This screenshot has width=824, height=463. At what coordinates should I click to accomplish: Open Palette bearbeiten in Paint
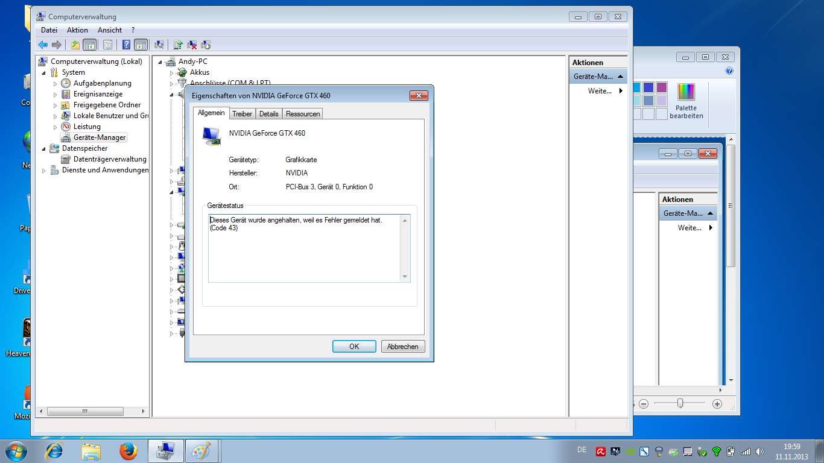(686, 100)
